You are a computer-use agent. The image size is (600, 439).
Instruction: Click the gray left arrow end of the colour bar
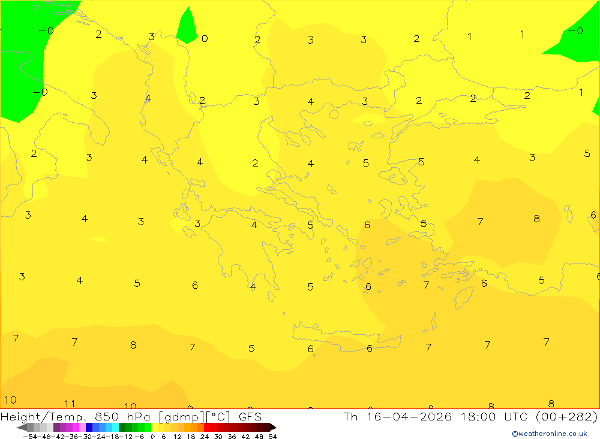coord(22,427)
